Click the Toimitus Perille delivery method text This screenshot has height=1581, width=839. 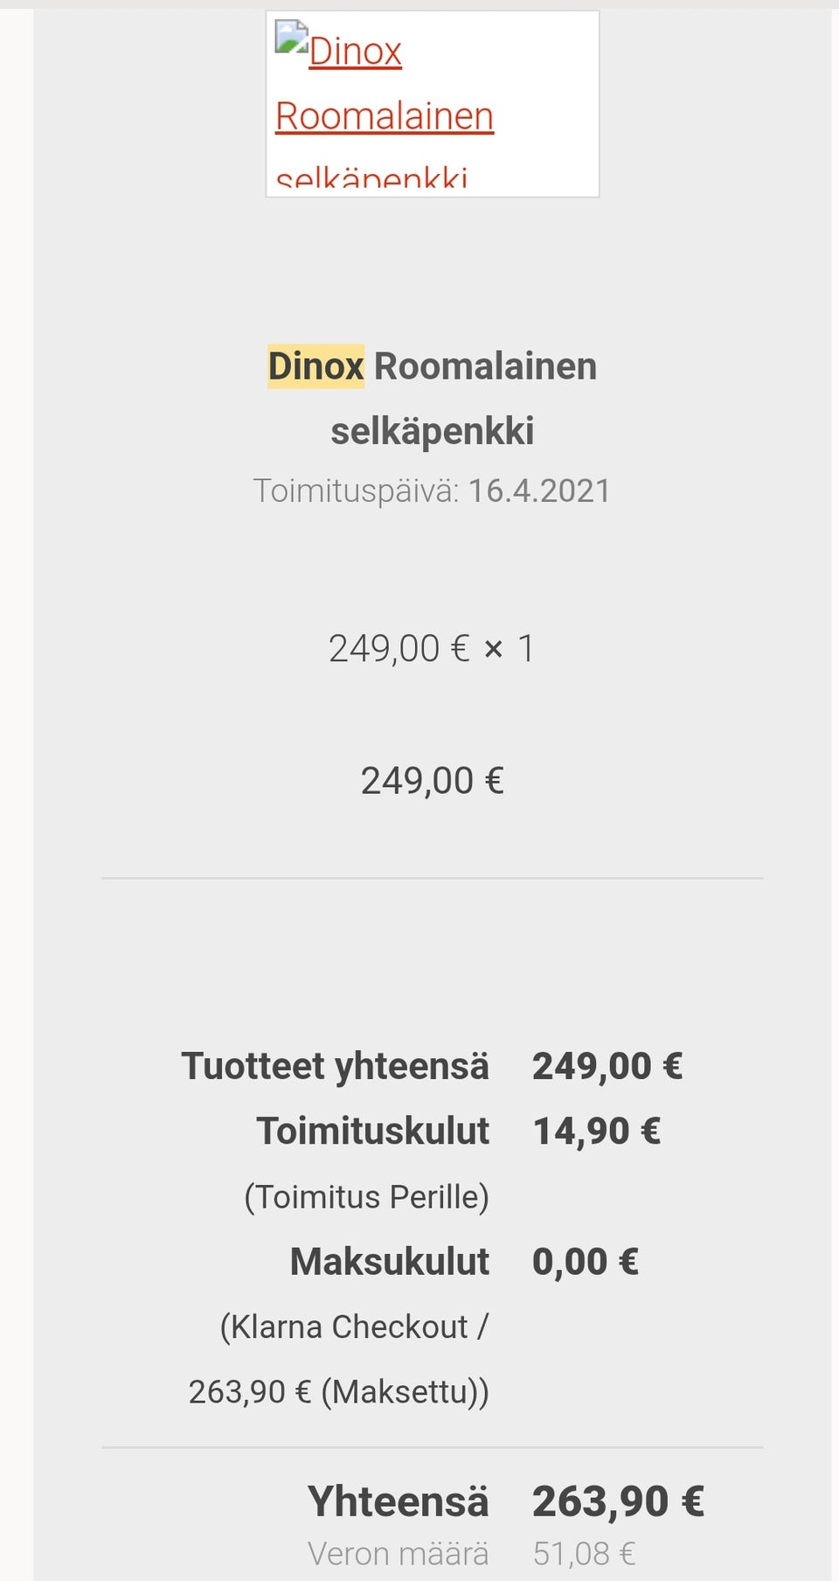366,1197
